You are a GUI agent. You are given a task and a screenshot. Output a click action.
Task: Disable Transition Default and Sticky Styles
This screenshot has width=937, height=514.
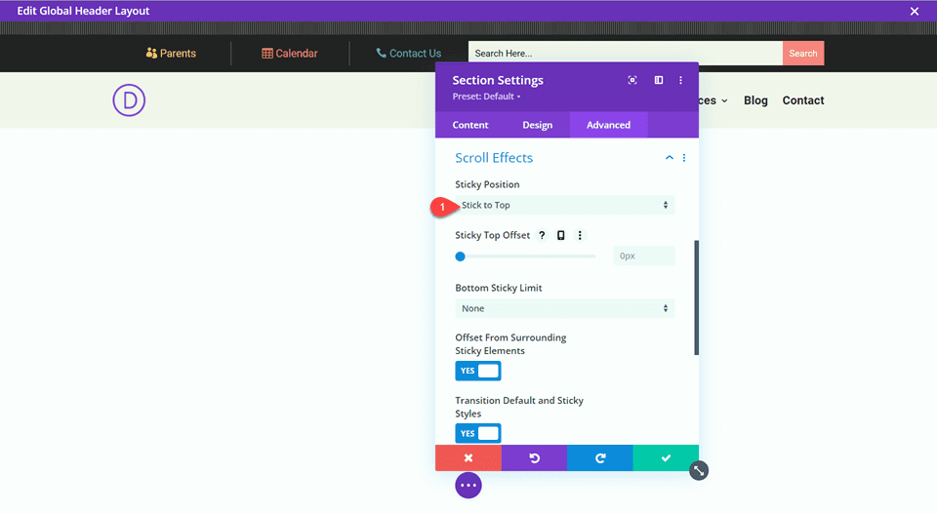click(x=478, y=433)
